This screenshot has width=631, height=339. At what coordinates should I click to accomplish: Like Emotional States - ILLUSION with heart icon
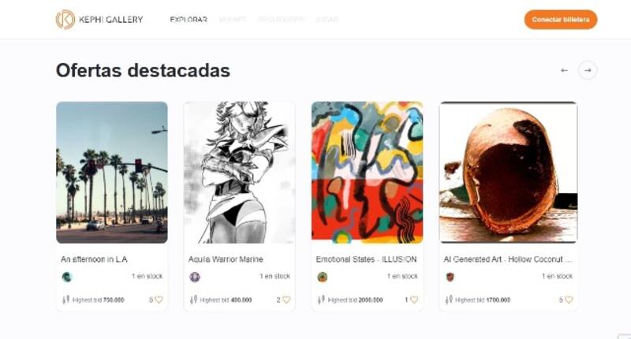pyautogui.click(x=413, y=300)
